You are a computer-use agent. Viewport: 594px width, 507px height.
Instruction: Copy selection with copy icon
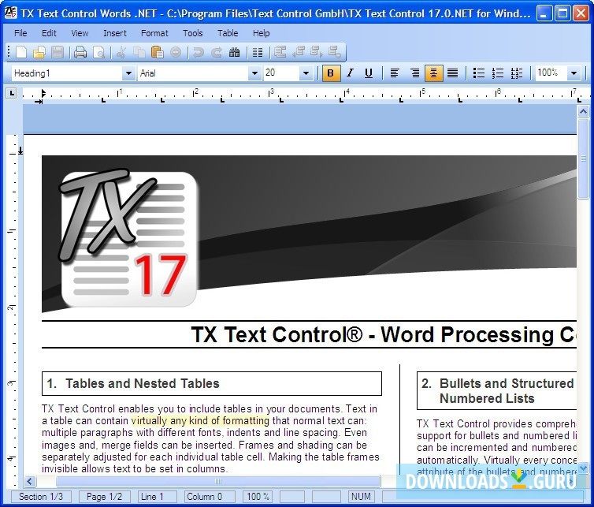[x=139, y=52]
